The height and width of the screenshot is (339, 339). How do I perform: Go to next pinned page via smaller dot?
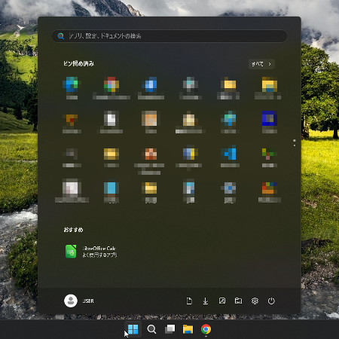pyautogui.click(x=295, y=145)
